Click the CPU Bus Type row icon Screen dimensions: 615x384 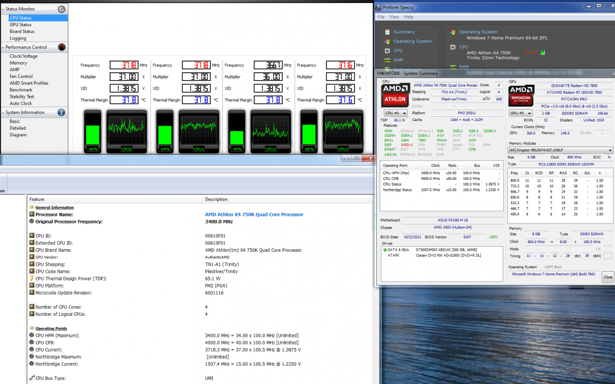32,378
